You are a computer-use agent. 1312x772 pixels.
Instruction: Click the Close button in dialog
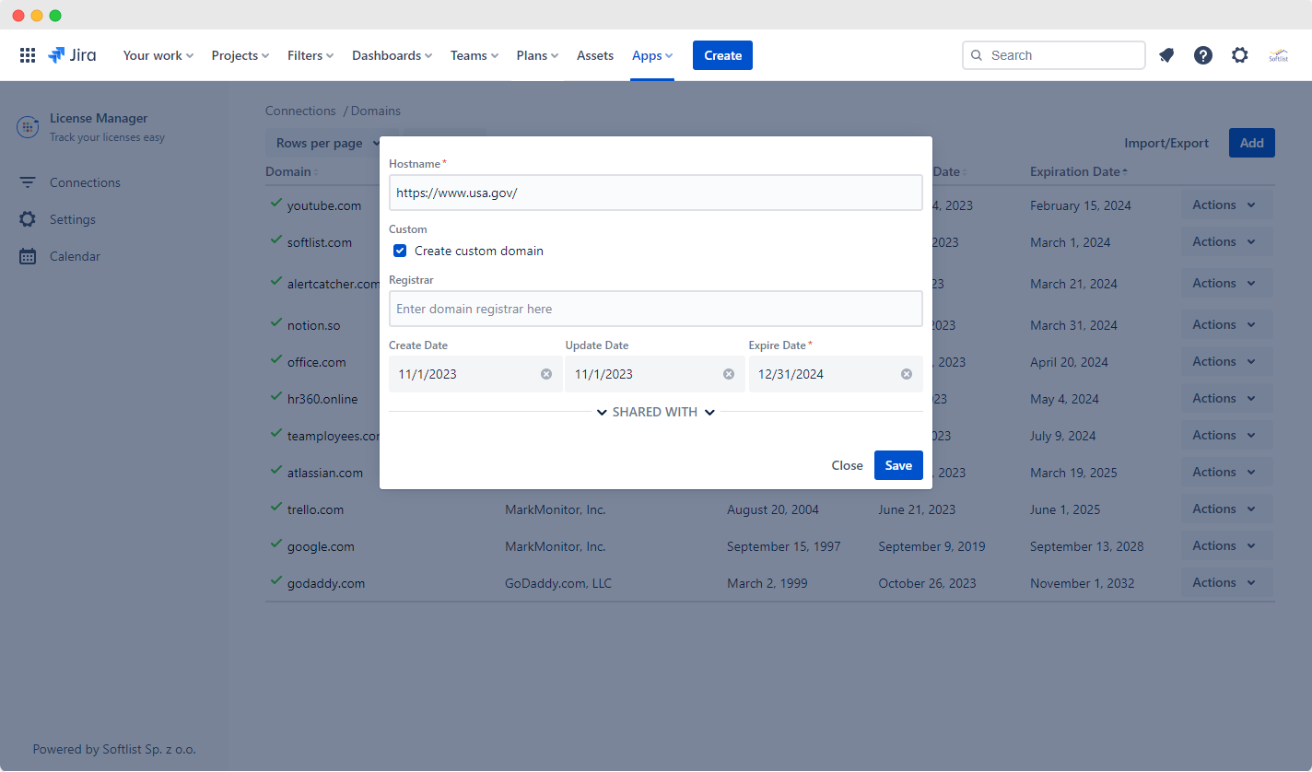pos(847,465)
